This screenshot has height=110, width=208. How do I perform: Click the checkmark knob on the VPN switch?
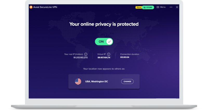[x=109, y=42]
